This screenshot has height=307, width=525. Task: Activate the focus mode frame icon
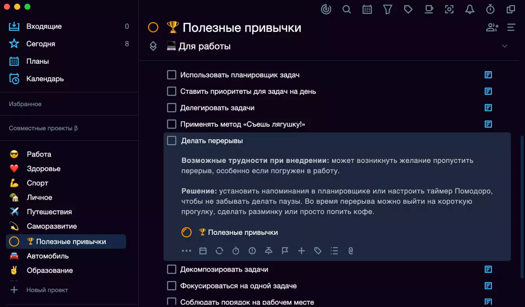tap(449, 9)
